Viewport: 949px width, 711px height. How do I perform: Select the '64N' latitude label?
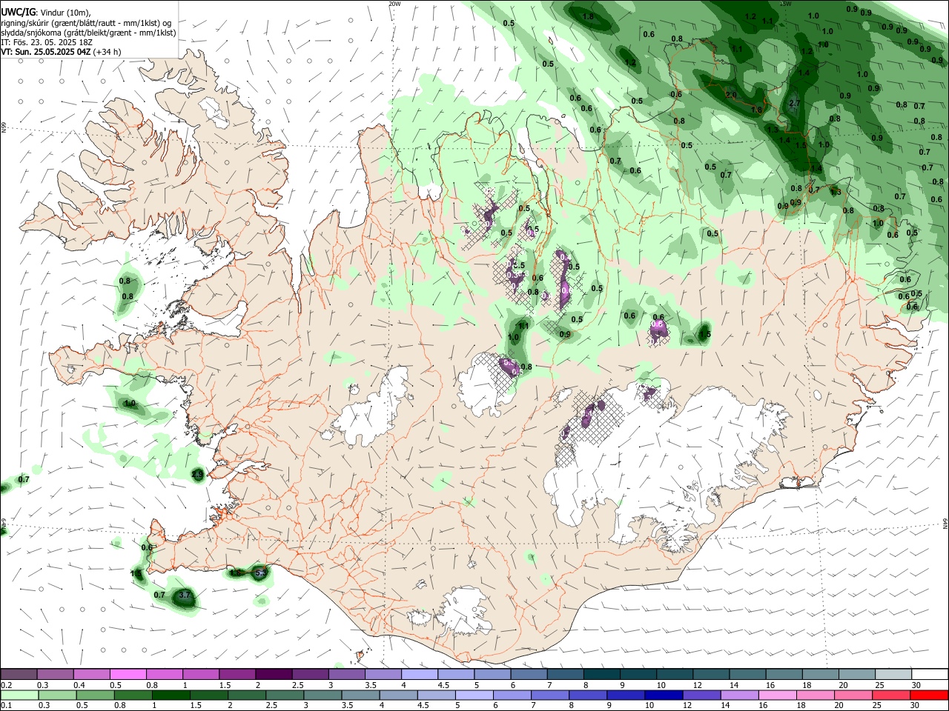(945, 523)
